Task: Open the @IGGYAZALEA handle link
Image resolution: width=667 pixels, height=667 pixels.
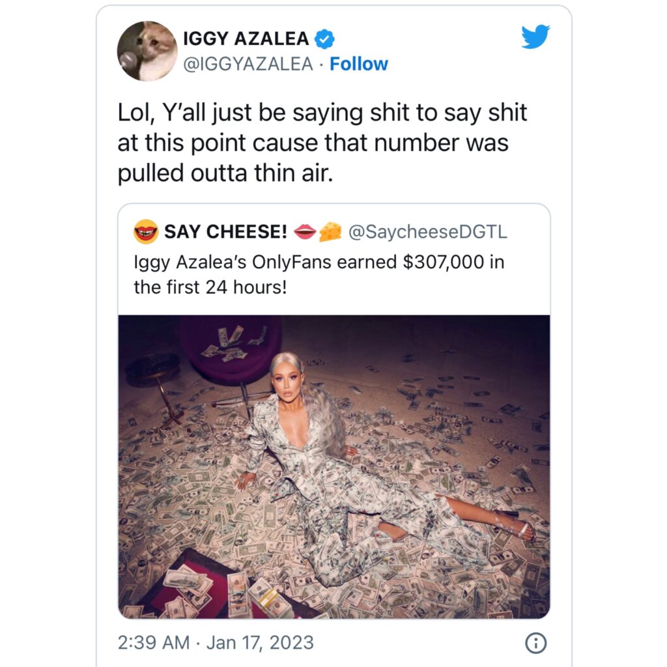Action: click(248, 64)
